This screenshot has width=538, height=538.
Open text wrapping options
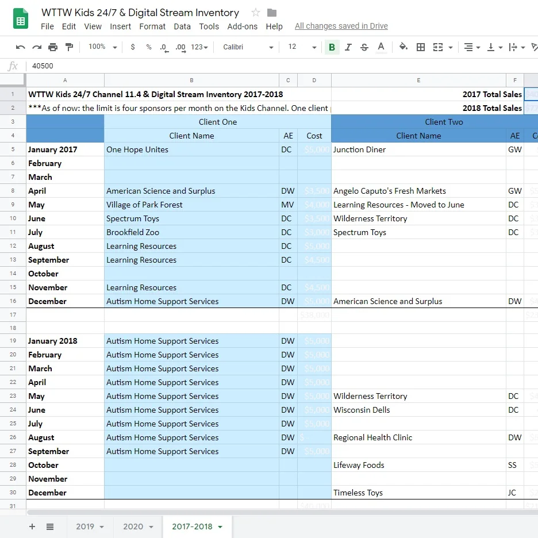click(x=517, y=47)
